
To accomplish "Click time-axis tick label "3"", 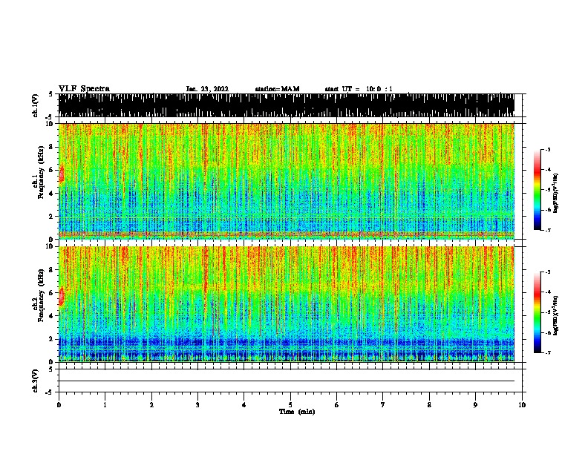I will click(x=197, y=404).
